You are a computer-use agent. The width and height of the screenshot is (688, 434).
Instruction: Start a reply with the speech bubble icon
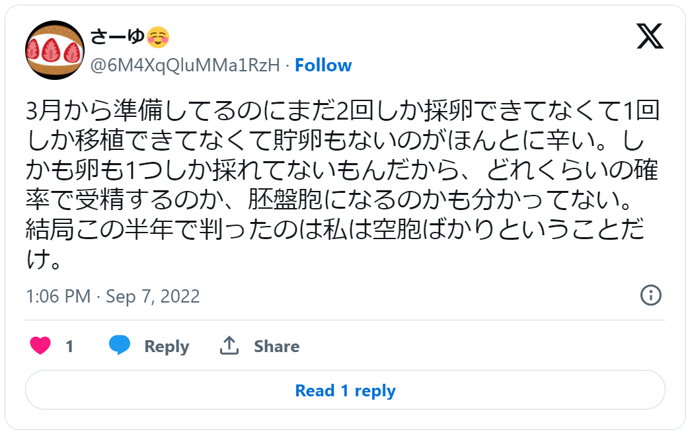[120, 345]
